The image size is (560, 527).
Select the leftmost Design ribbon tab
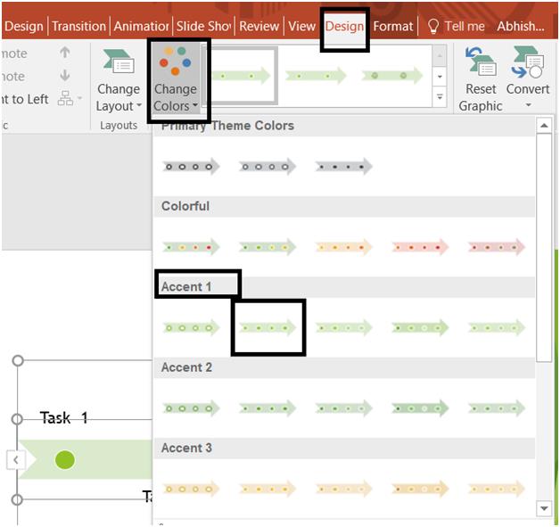click(x=23, y=26)
